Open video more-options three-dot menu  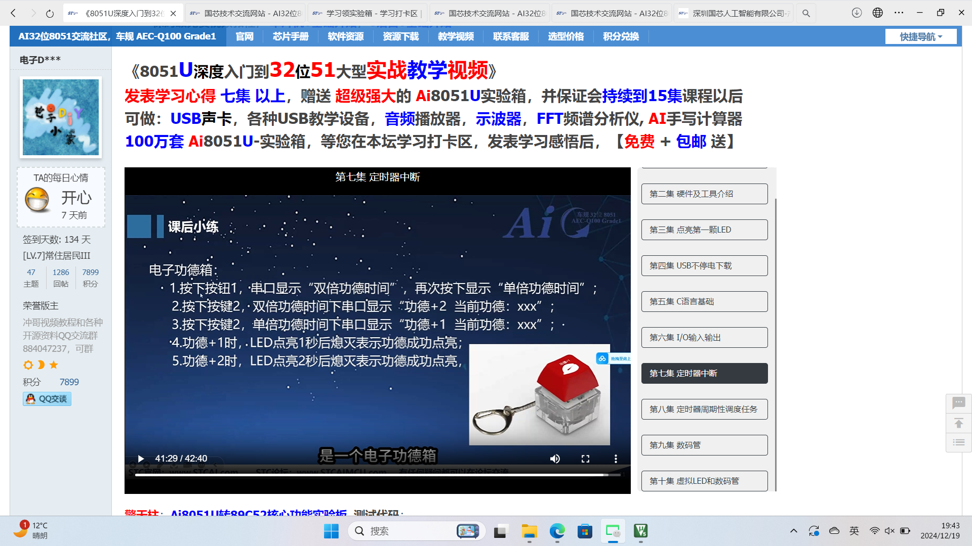point(616,459)
